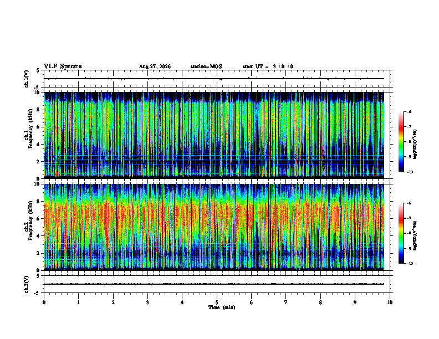Viewport: 439px width, 339px height.
Task: Select the "start UT = 3 :0 :0" text
Action: [x=268, y=66]
